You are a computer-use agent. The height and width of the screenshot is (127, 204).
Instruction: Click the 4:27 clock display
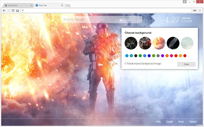[x=172, y=20]
